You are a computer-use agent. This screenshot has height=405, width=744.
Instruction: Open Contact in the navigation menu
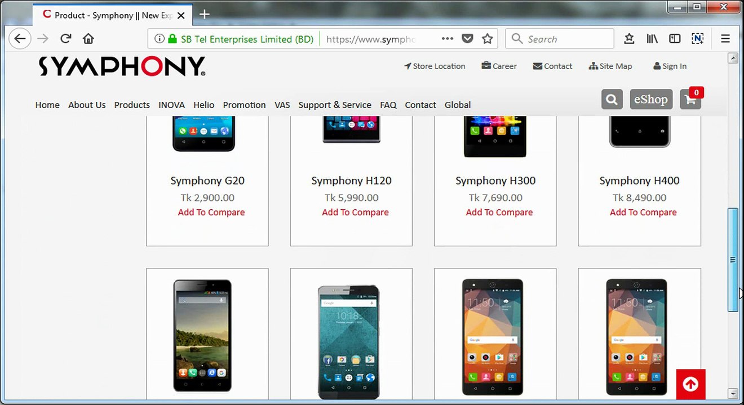pyautogui.click(x=420, y=105)
